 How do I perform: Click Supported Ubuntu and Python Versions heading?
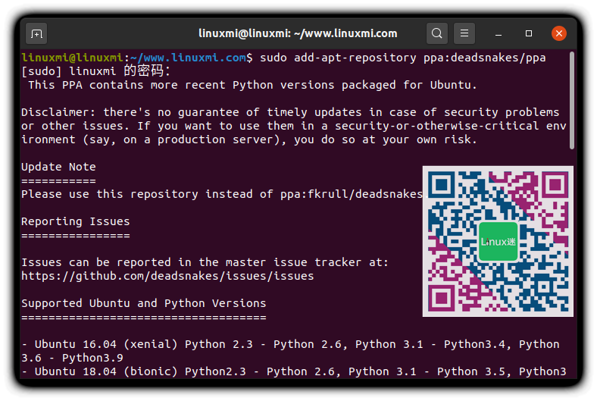coord(143,303)
